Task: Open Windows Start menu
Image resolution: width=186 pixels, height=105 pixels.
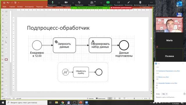Action: click(x=3, y=102)
